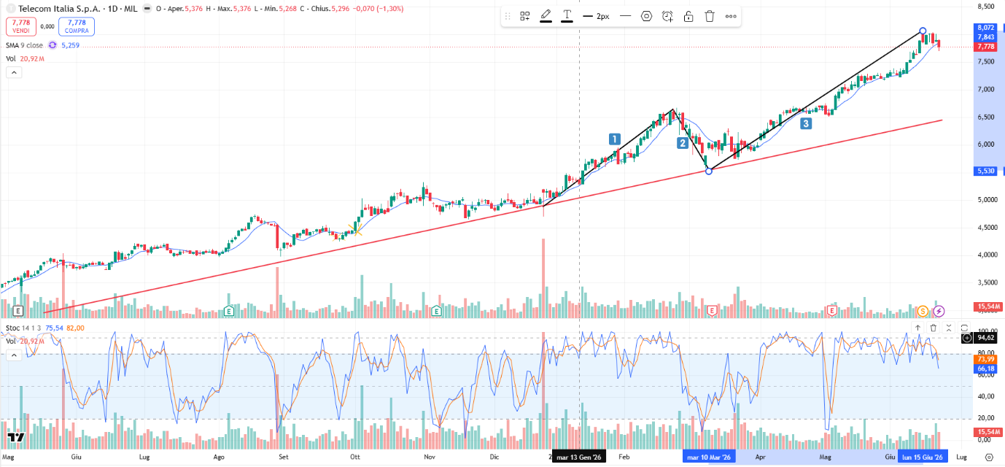The image size is (1005, 467).
Task: Click the COMPRA buy button
Action: click(77, 27)
